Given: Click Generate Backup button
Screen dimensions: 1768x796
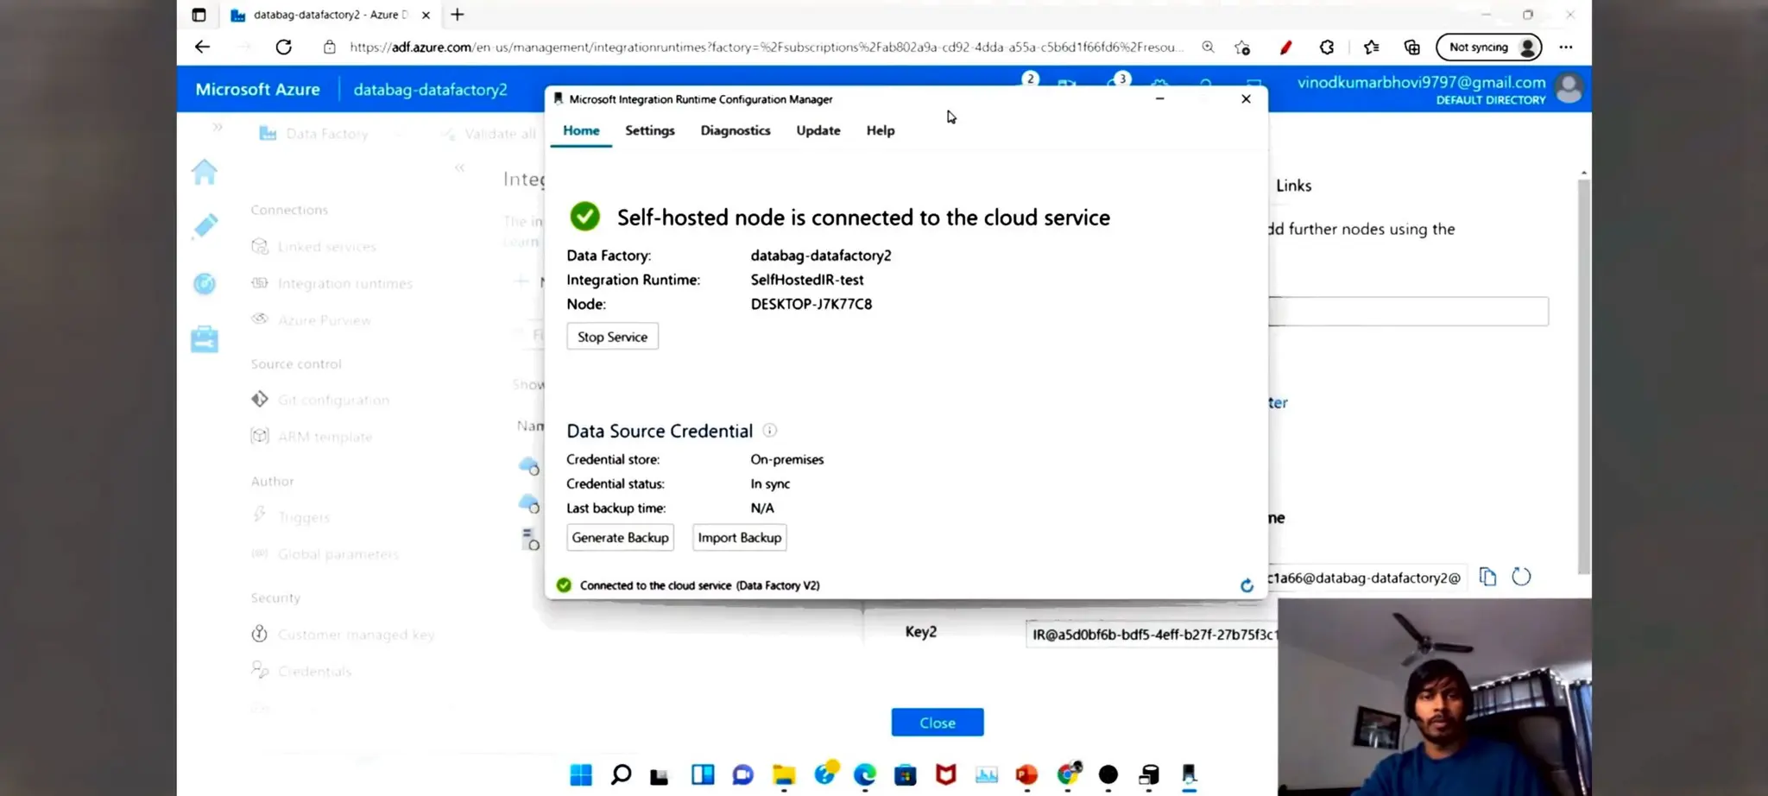Looking at the screenshot, I should click(620, 537).
